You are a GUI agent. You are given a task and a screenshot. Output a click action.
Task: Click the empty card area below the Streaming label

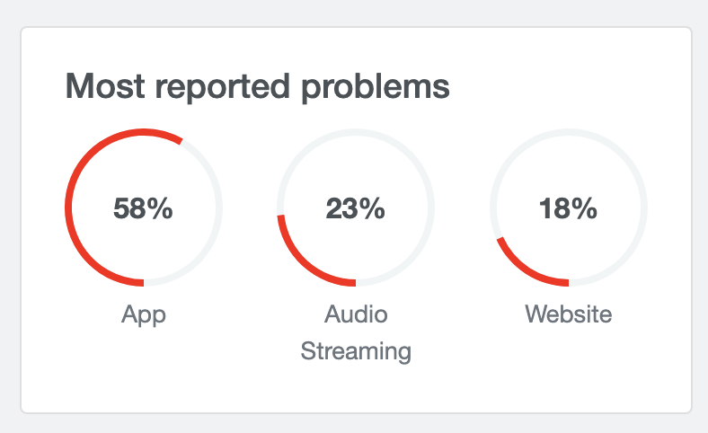(356, 391)
